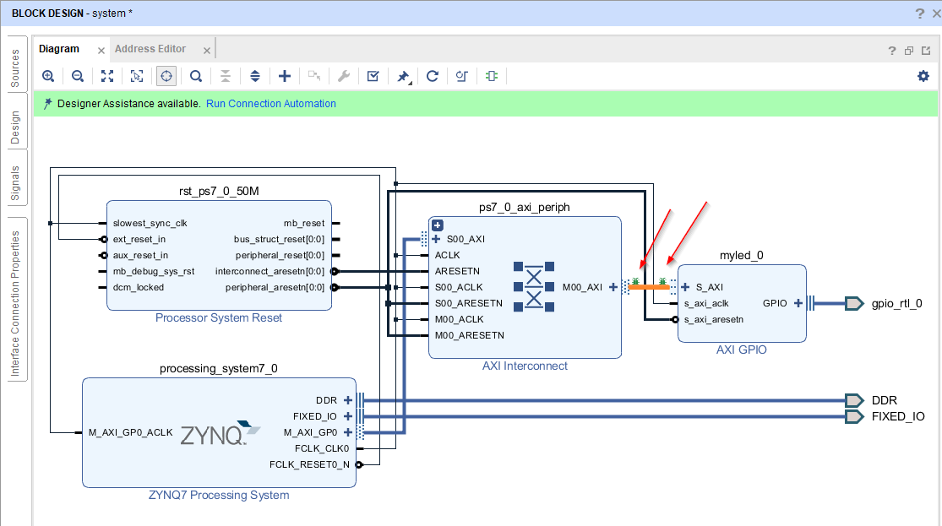Click the Run Connection Automation link
942x526 pixels.
270,103
